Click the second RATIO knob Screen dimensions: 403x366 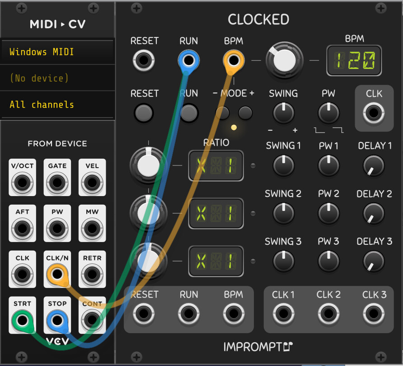tap(148, 213)
